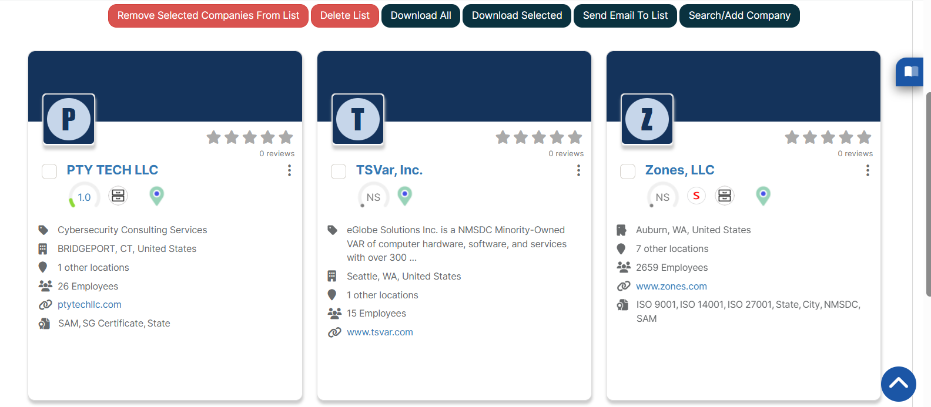This screenshot has width=931, height=407.
Task: Click the 1.0 score gauge on PTY TECH LLC
Action: [84, 197]
